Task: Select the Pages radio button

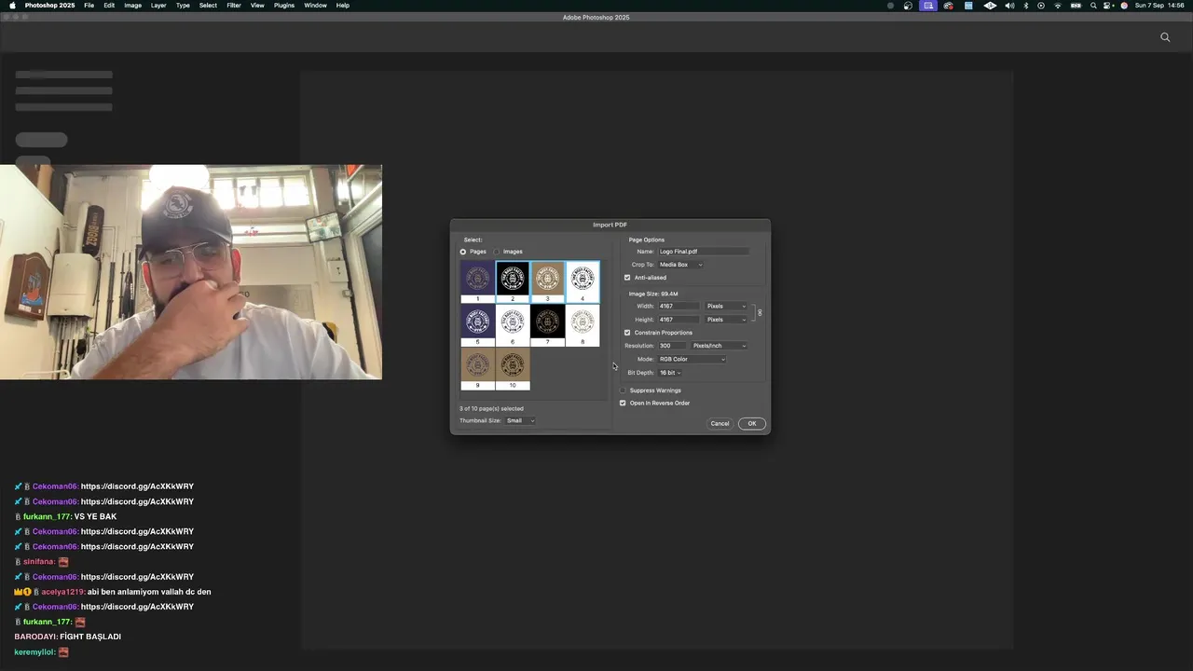Action: tap(463, 252)
